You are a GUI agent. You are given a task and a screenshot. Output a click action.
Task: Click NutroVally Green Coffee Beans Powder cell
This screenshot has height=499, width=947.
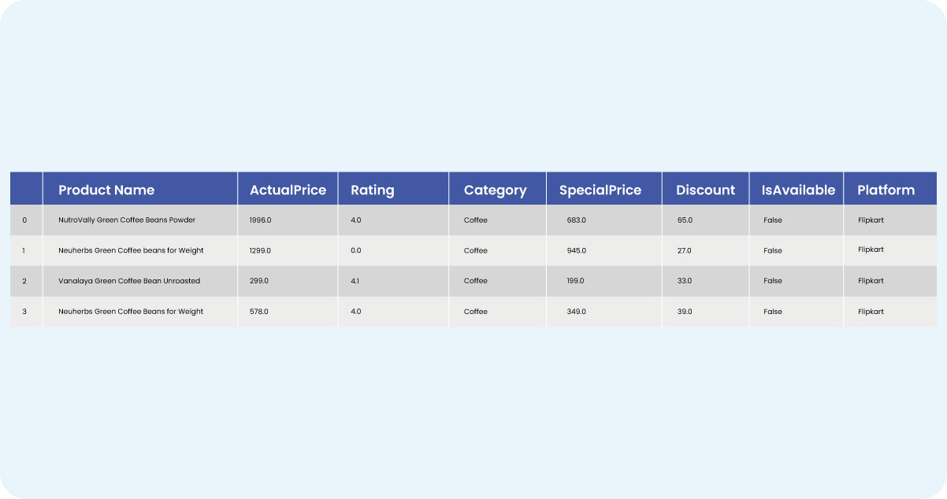click(127, 220)
